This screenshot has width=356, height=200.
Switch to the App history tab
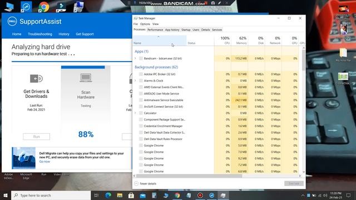(x=172, y=29)
